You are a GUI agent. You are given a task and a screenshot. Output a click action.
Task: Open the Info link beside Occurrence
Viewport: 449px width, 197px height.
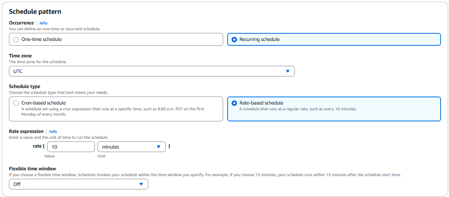pyautogui.click(x=43, y=23)
